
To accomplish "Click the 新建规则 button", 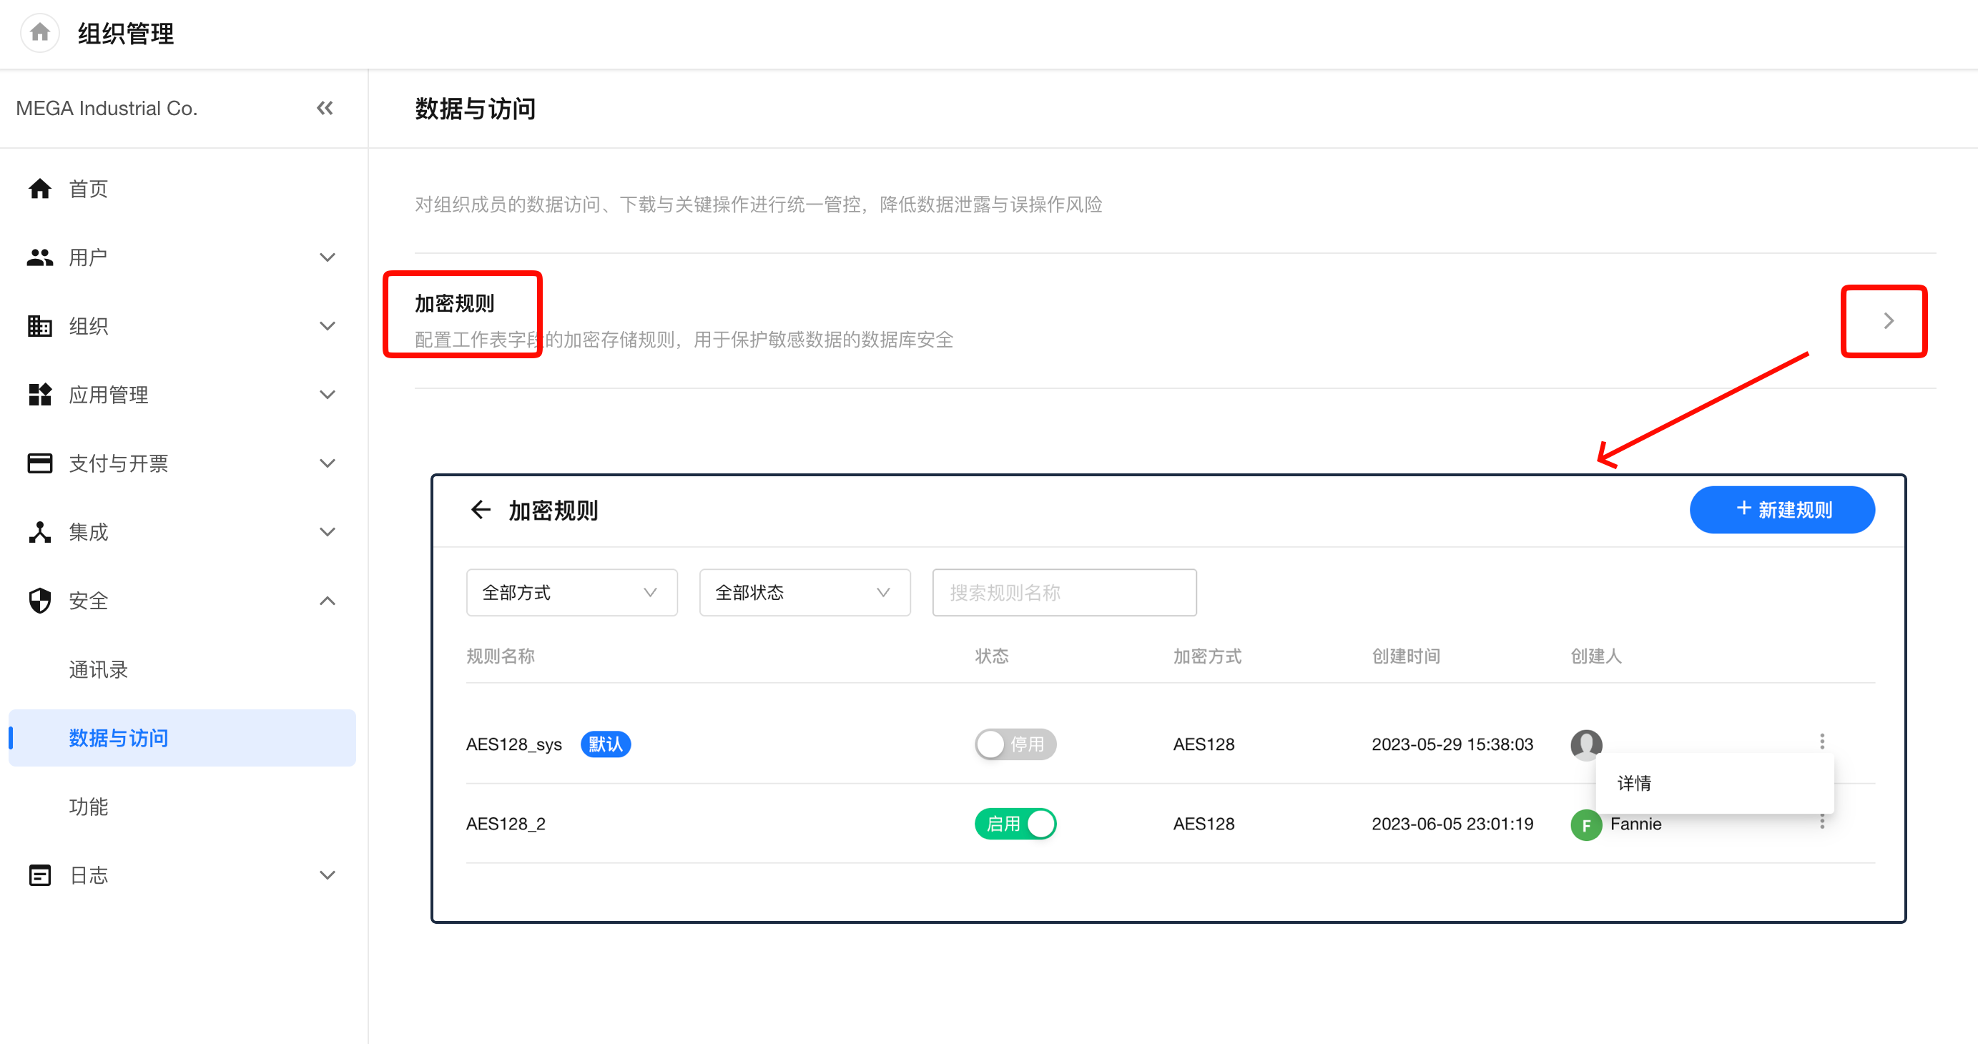I will pos(1781,510).
